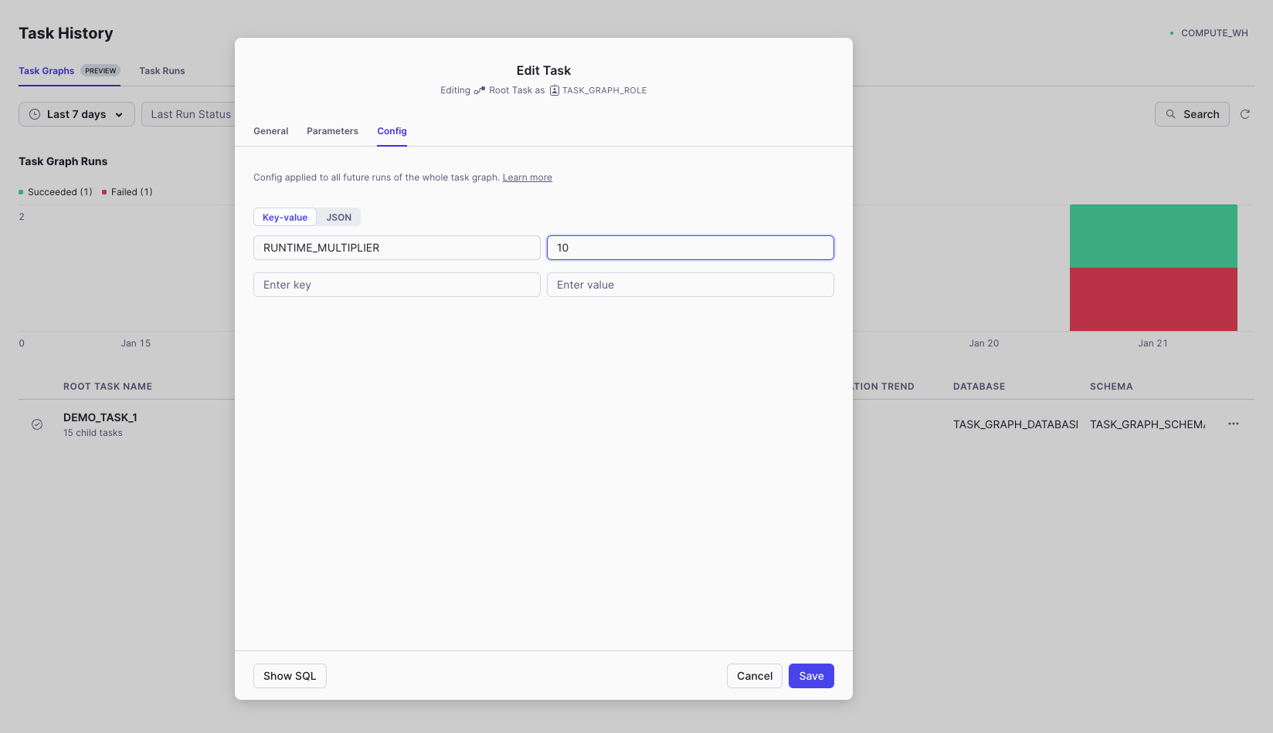Click the Root Task graph icon
The width and height of the screenshot is (1273, 733).
(x=480, y=90)
